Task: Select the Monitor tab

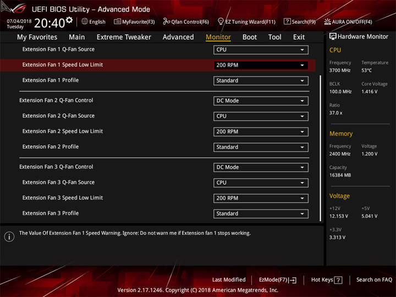Action: pos(218,37)
